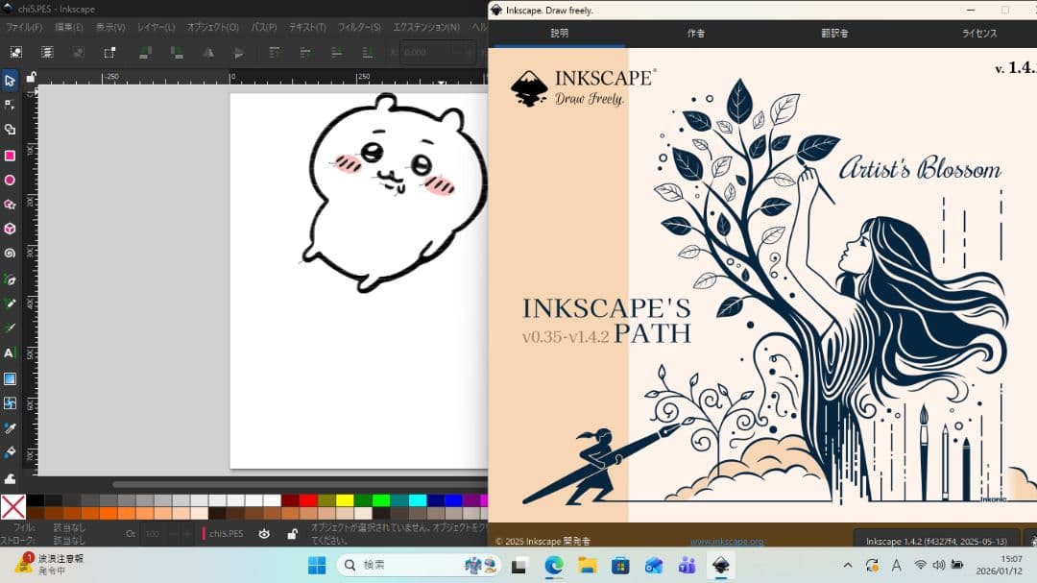Toggle layer visibility eye in status bar

point(264,534)
